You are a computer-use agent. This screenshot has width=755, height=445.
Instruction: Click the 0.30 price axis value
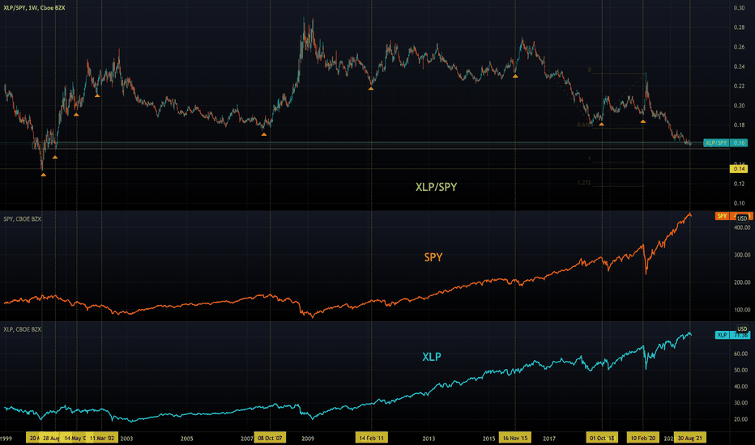739,8
